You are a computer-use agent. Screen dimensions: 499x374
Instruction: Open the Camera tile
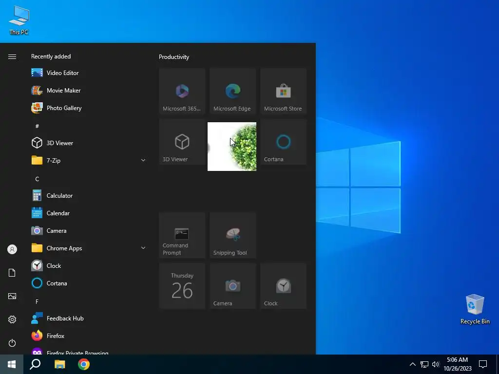point(232,286)
